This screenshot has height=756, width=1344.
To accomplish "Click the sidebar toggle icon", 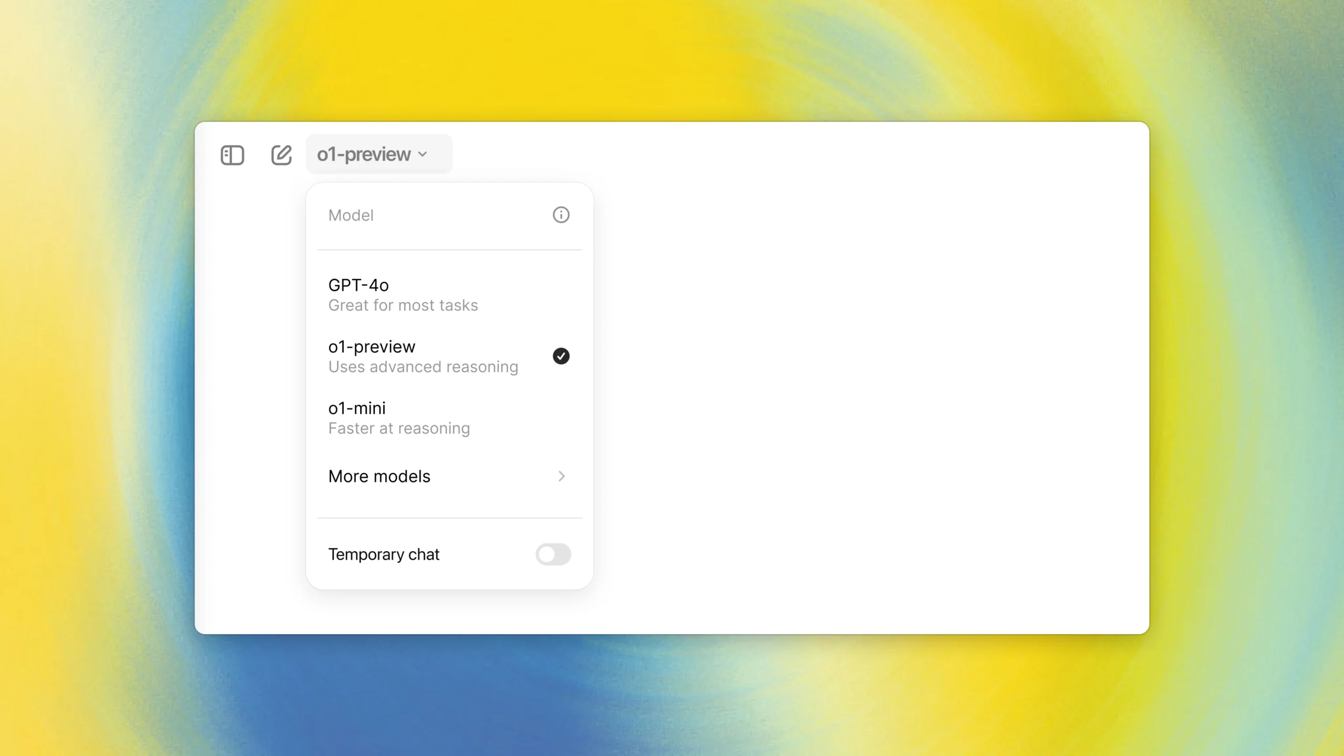I will click(232, 153).
